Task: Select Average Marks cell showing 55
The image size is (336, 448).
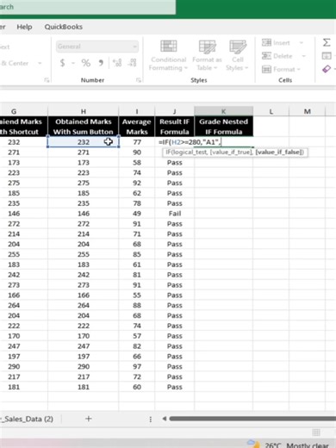Action: point(137,295)
